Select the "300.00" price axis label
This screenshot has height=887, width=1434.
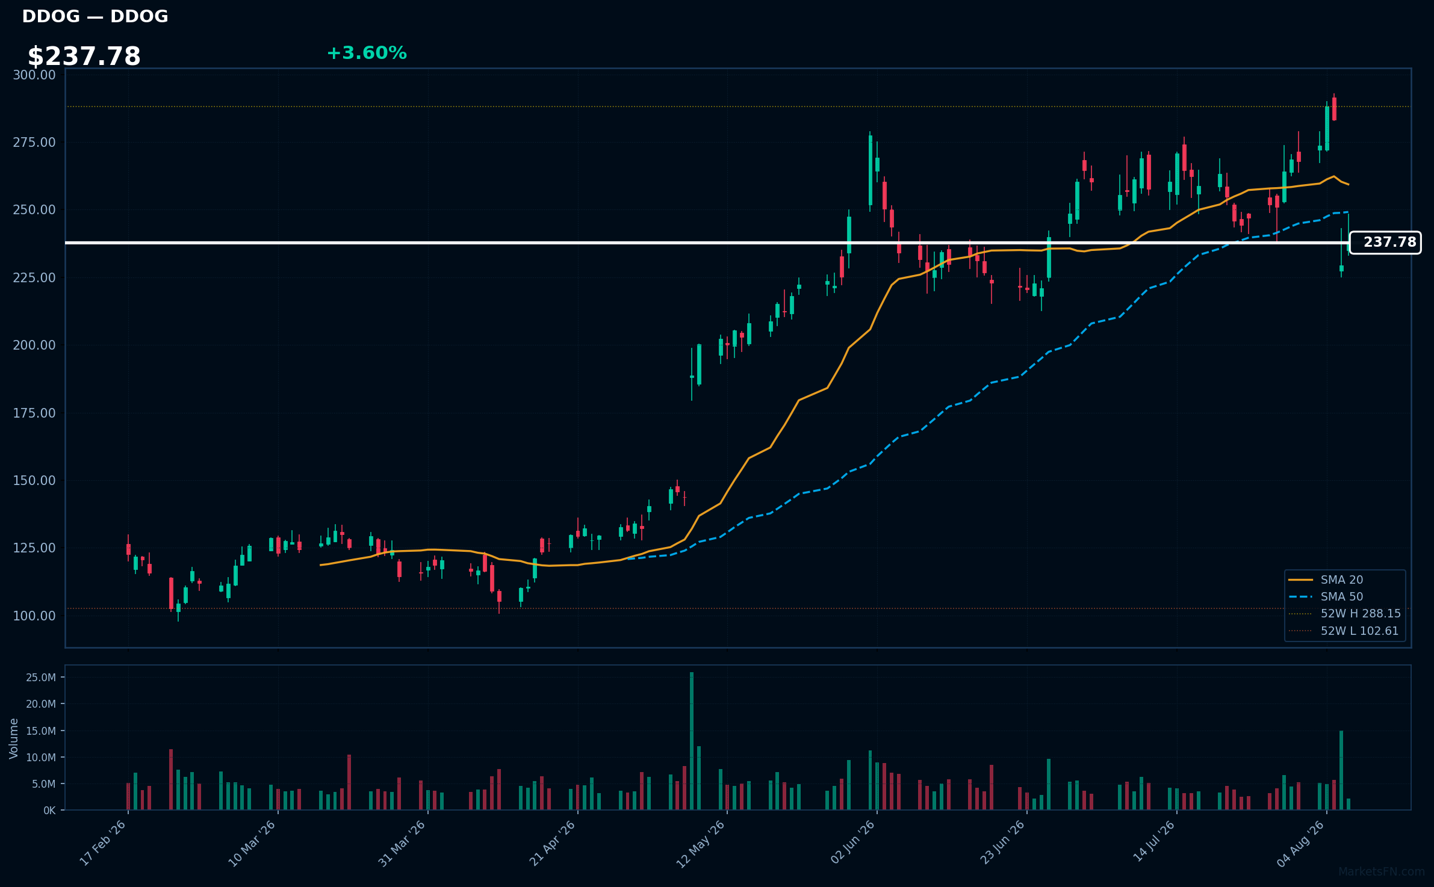(x=34, y=75)
